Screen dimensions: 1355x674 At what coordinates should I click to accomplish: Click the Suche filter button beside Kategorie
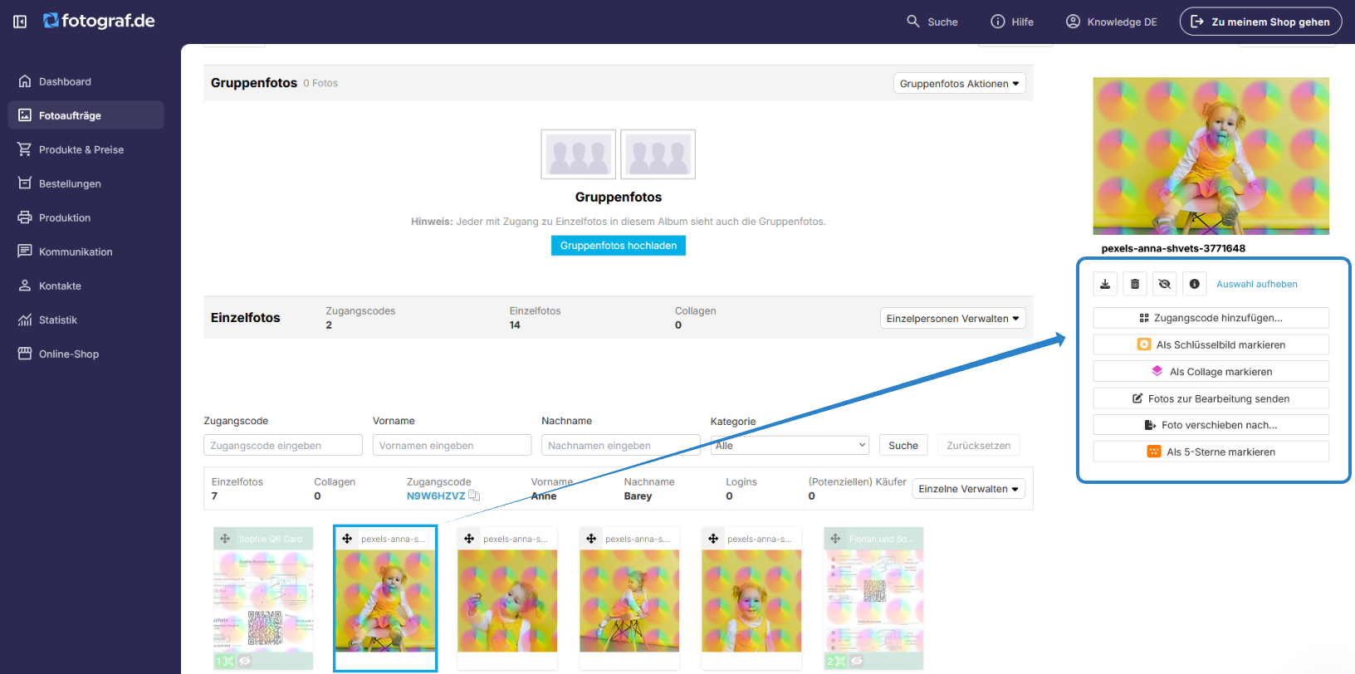point(903,446)
